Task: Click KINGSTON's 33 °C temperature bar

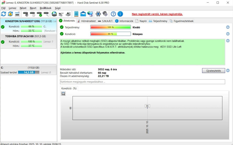Action: 31,31
